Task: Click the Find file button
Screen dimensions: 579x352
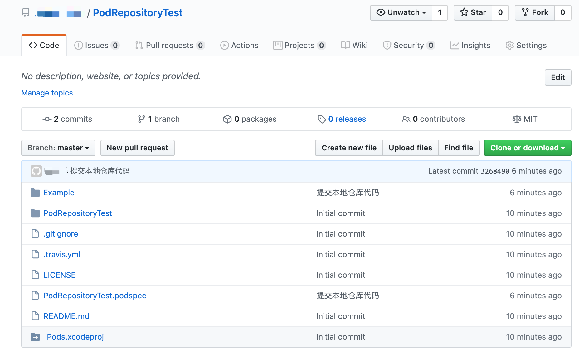Action: click(x=459, y=148)
